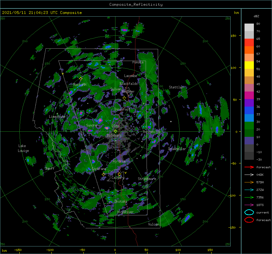
Task: Click the RockyMH label
Action: pyautogui.click(x=80, y=85)
